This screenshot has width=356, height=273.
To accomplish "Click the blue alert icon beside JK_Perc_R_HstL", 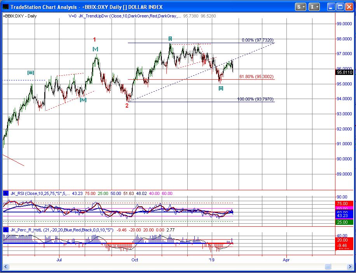I will (6, 230).
